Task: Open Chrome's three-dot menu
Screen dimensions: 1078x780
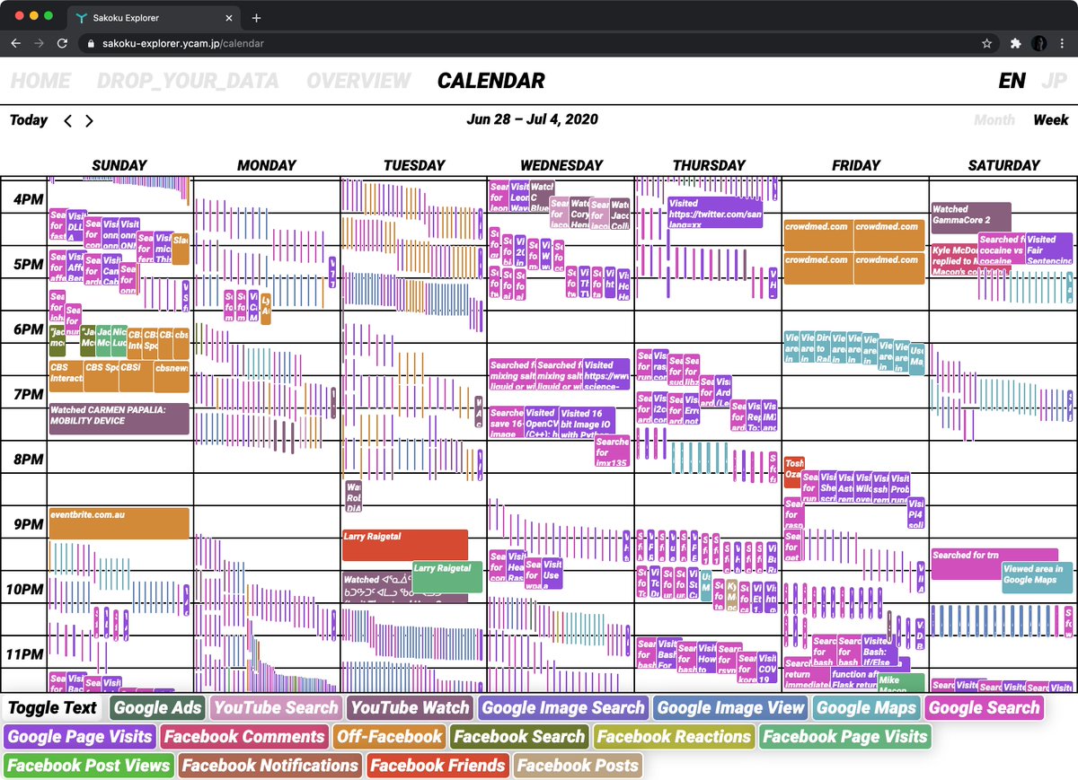Action: pyautogui.click(x=1063, y=43)
